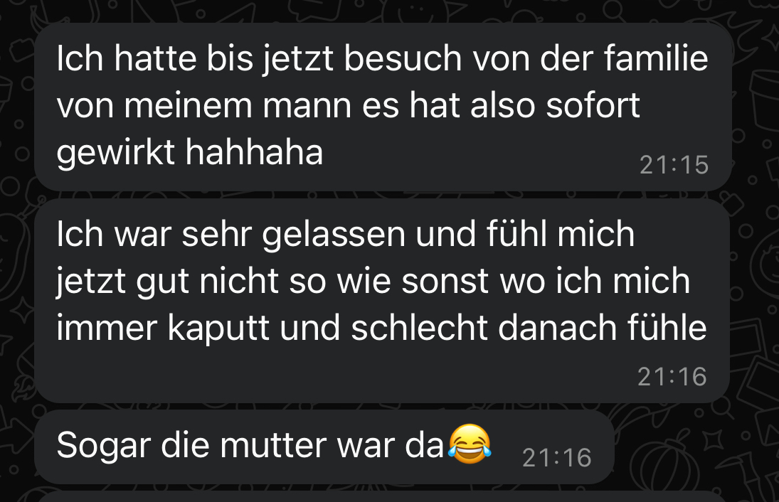The image size is (779, 502).
Task: Click the word "Sogar" in the third message
Action: pyautogui.click(x=103, y=446)
